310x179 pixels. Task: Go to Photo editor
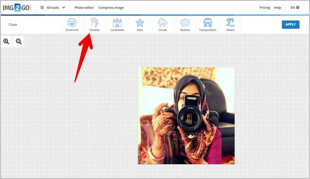(84, 7)
